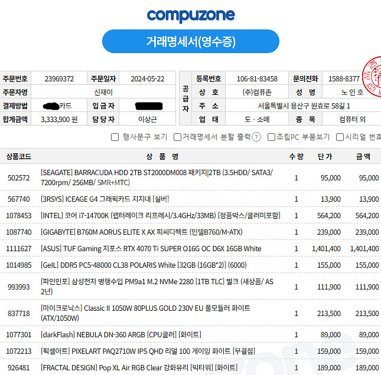The width and height of the screenshot is (381, 375).
Task: Click product code 1087740
Action: 19,232
